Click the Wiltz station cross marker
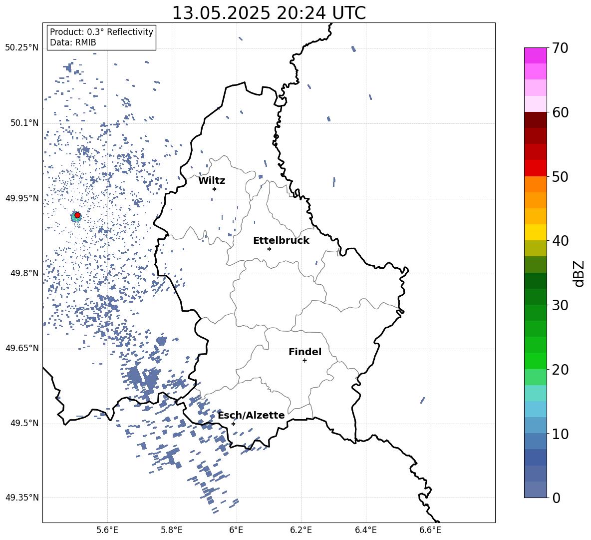 pyautogui.click(x=215, y=189)
